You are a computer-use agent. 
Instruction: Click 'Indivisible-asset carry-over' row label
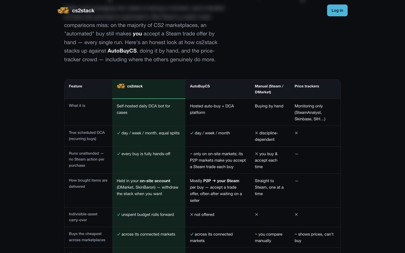83,217
